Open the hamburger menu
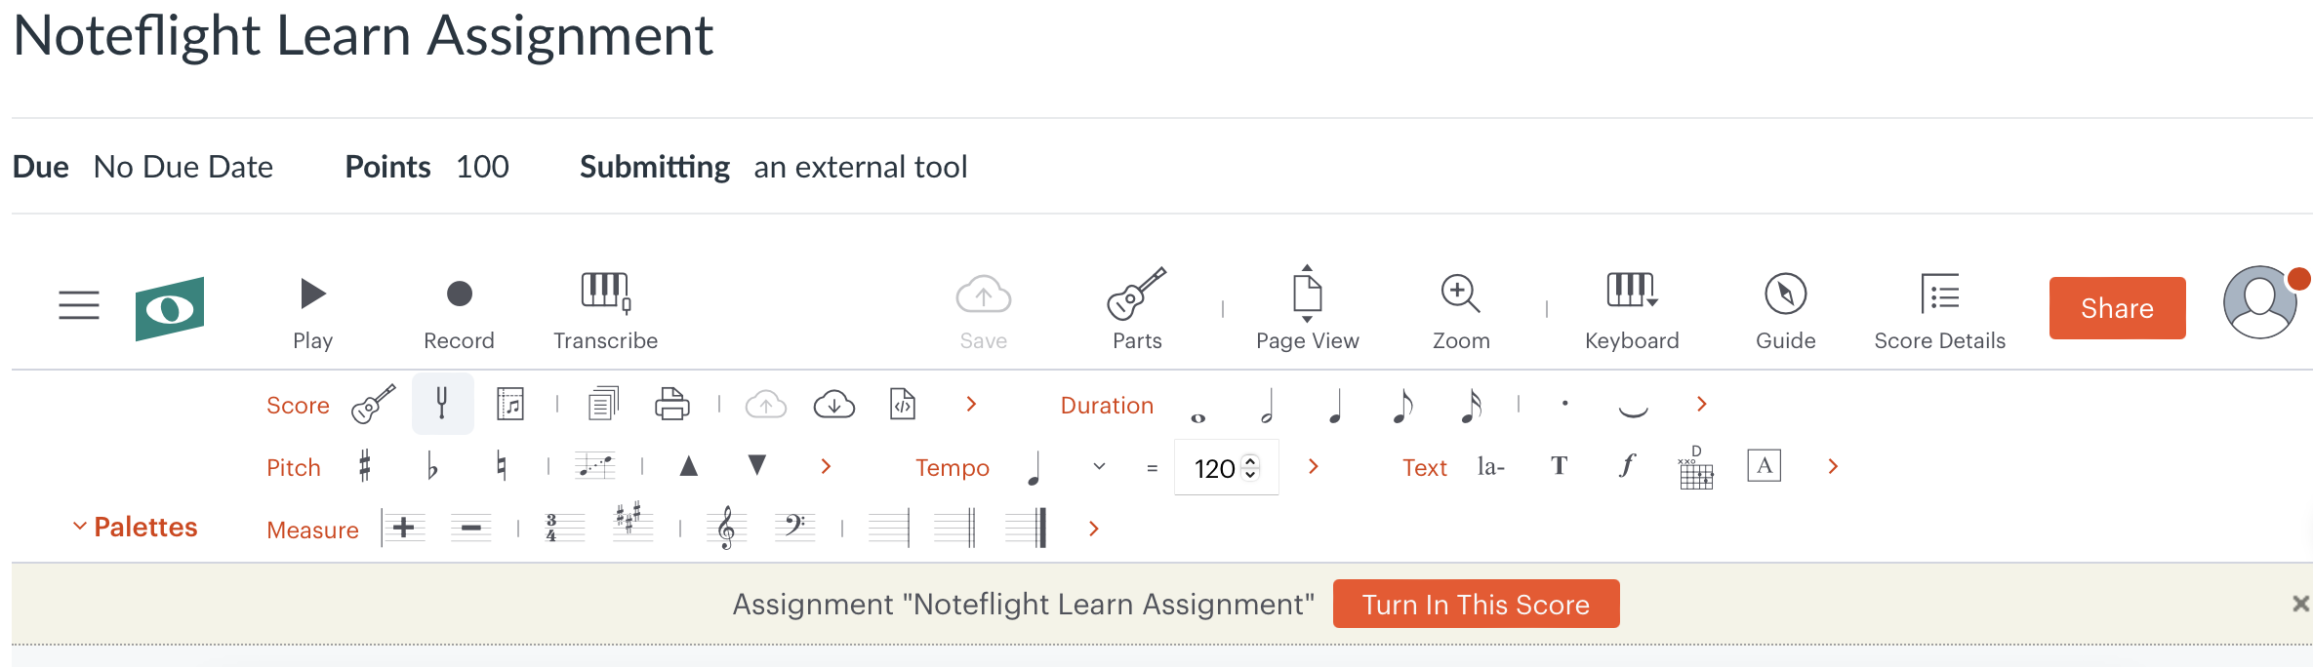The height and width of the screenshot is (667, 2313). point(78,305)
